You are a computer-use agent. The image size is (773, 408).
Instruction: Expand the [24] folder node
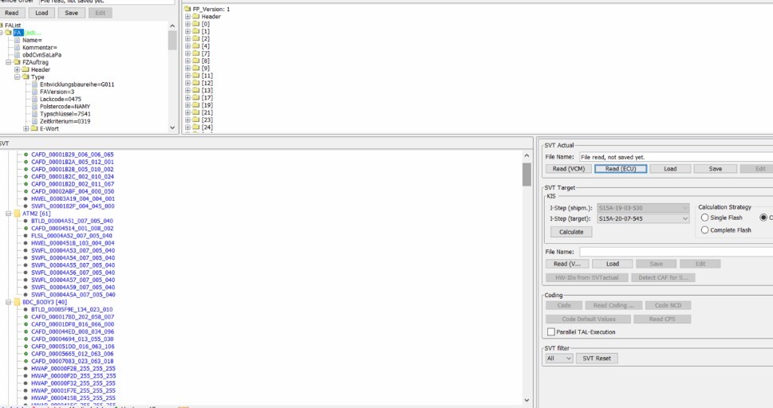[x=187, y=127]
